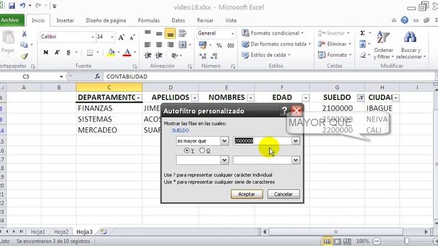Open the Archivo tab
The width and height of the screenshot is (438, 246).
11,20
